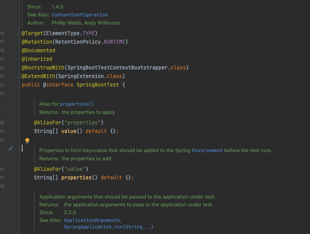Image resolution: width=310 pixels, height=234 pixels.
Task: Open SpringApplication.run(String...) link
Action: [109, 227]
